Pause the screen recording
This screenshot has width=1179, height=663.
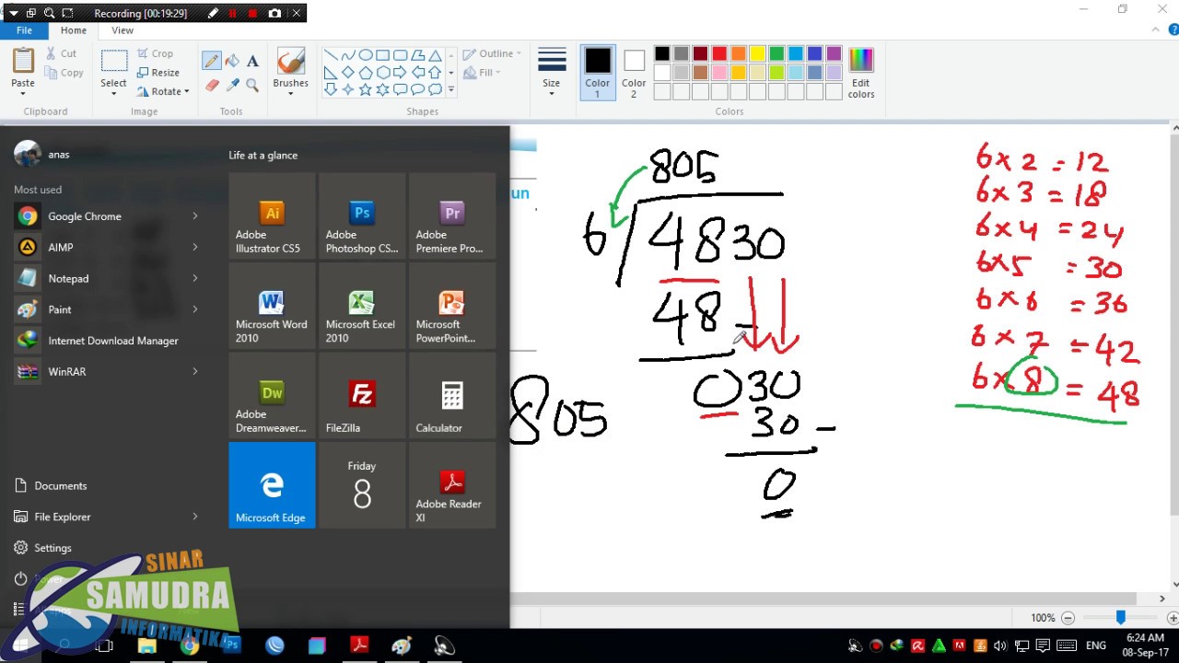[x=233, y=14]
